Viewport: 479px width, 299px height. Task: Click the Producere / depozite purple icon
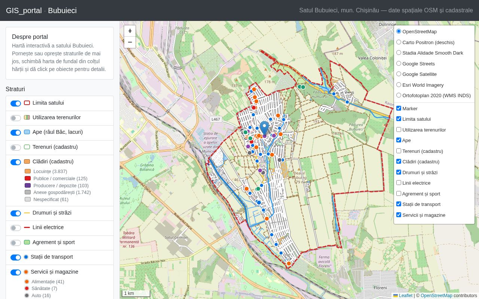(28, 185)
